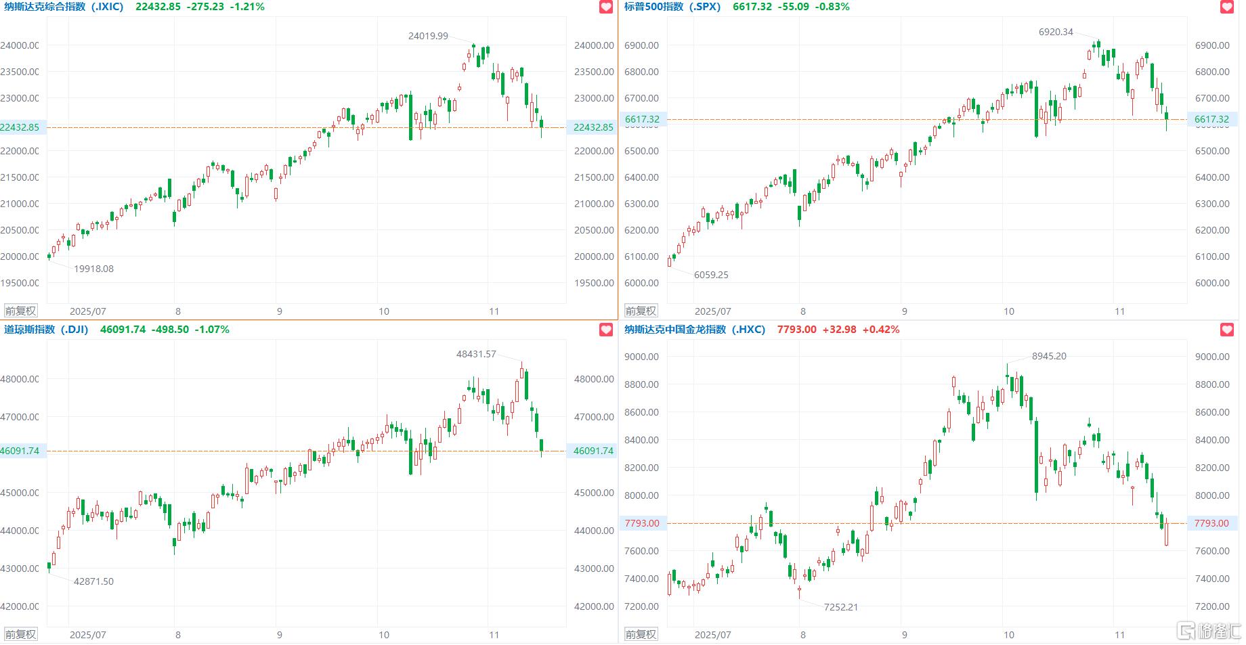Open 前复权 option in Dow Jones chart
This screenshot has height=645, width=1246.
click(x=20, y=635)
